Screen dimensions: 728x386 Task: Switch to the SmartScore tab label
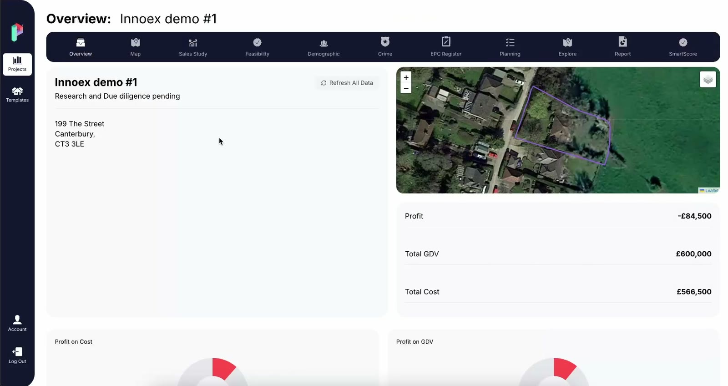(x=683, y=54)
